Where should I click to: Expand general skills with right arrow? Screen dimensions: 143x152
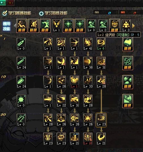click(x=133, y=26)
